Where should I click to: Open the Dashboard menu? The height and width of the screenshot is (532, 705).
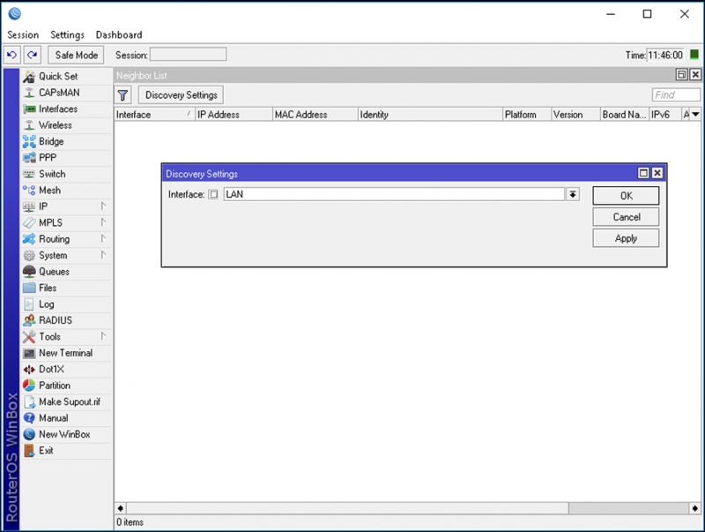119,35
